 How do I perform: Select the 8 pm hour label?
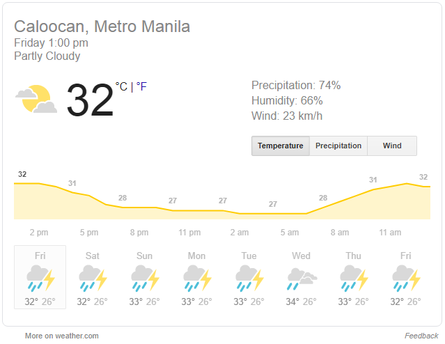139,233
